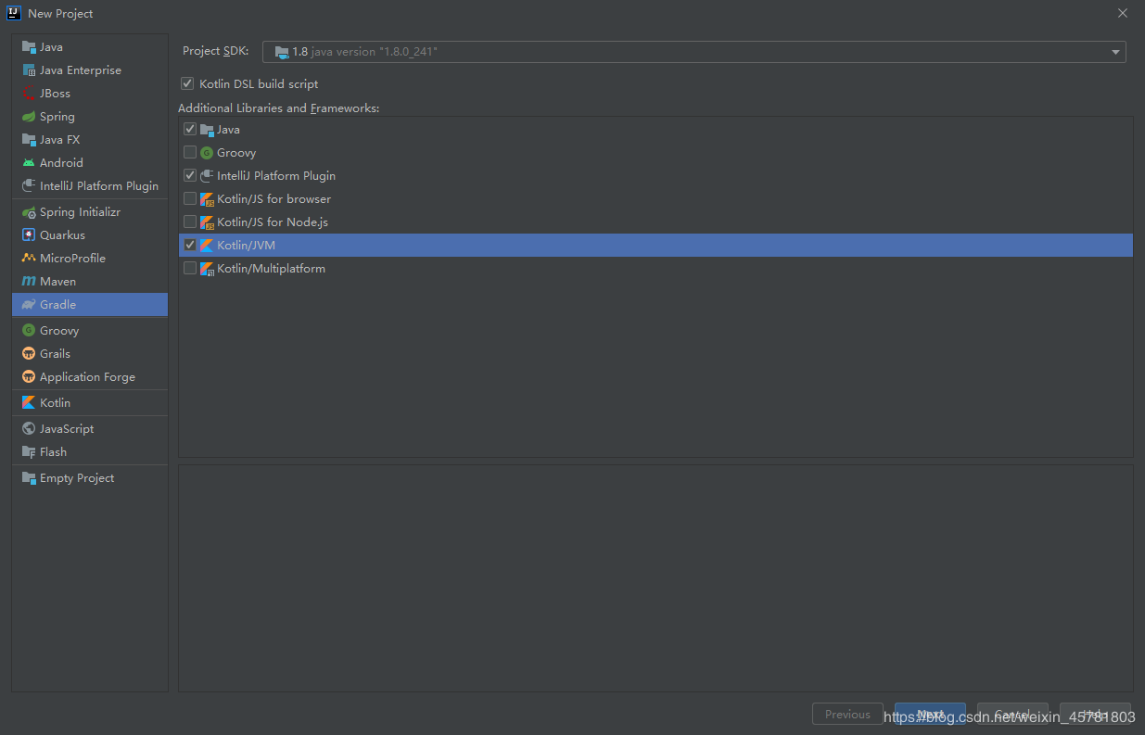Click the Java FX icon
The image size is (1145, 735).
pos(29,139)
